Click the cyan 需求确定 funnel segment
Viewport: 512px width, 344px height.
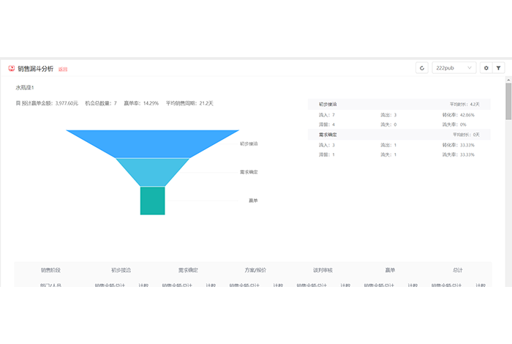coord(152,172)
